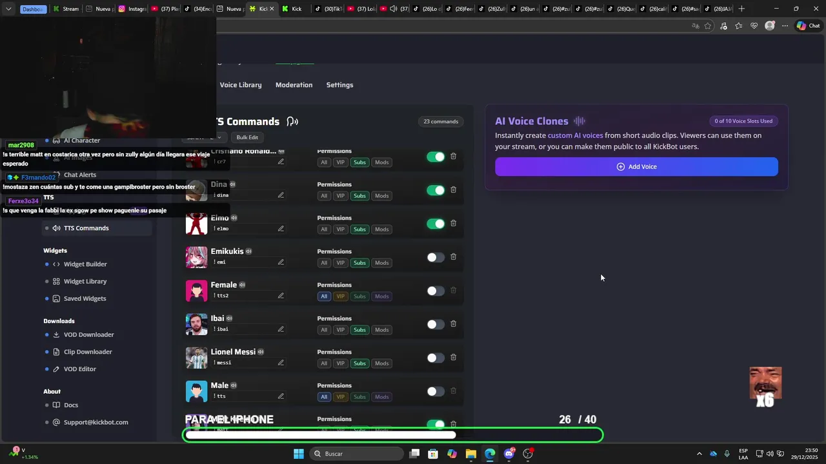Edit the !elmo command with the pencil icon

pos(281,229)
